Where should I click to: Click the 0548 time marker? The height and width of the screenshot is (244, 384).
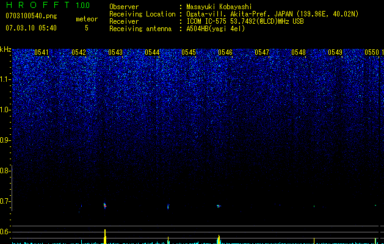click(x=299, y=52)
